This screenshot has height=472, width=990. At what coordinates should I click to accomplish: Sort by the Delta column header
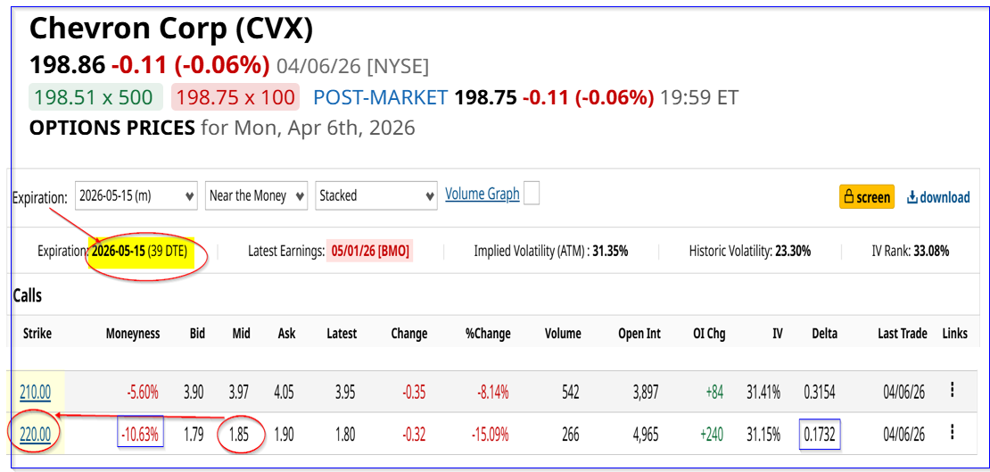tap(825, 334)
